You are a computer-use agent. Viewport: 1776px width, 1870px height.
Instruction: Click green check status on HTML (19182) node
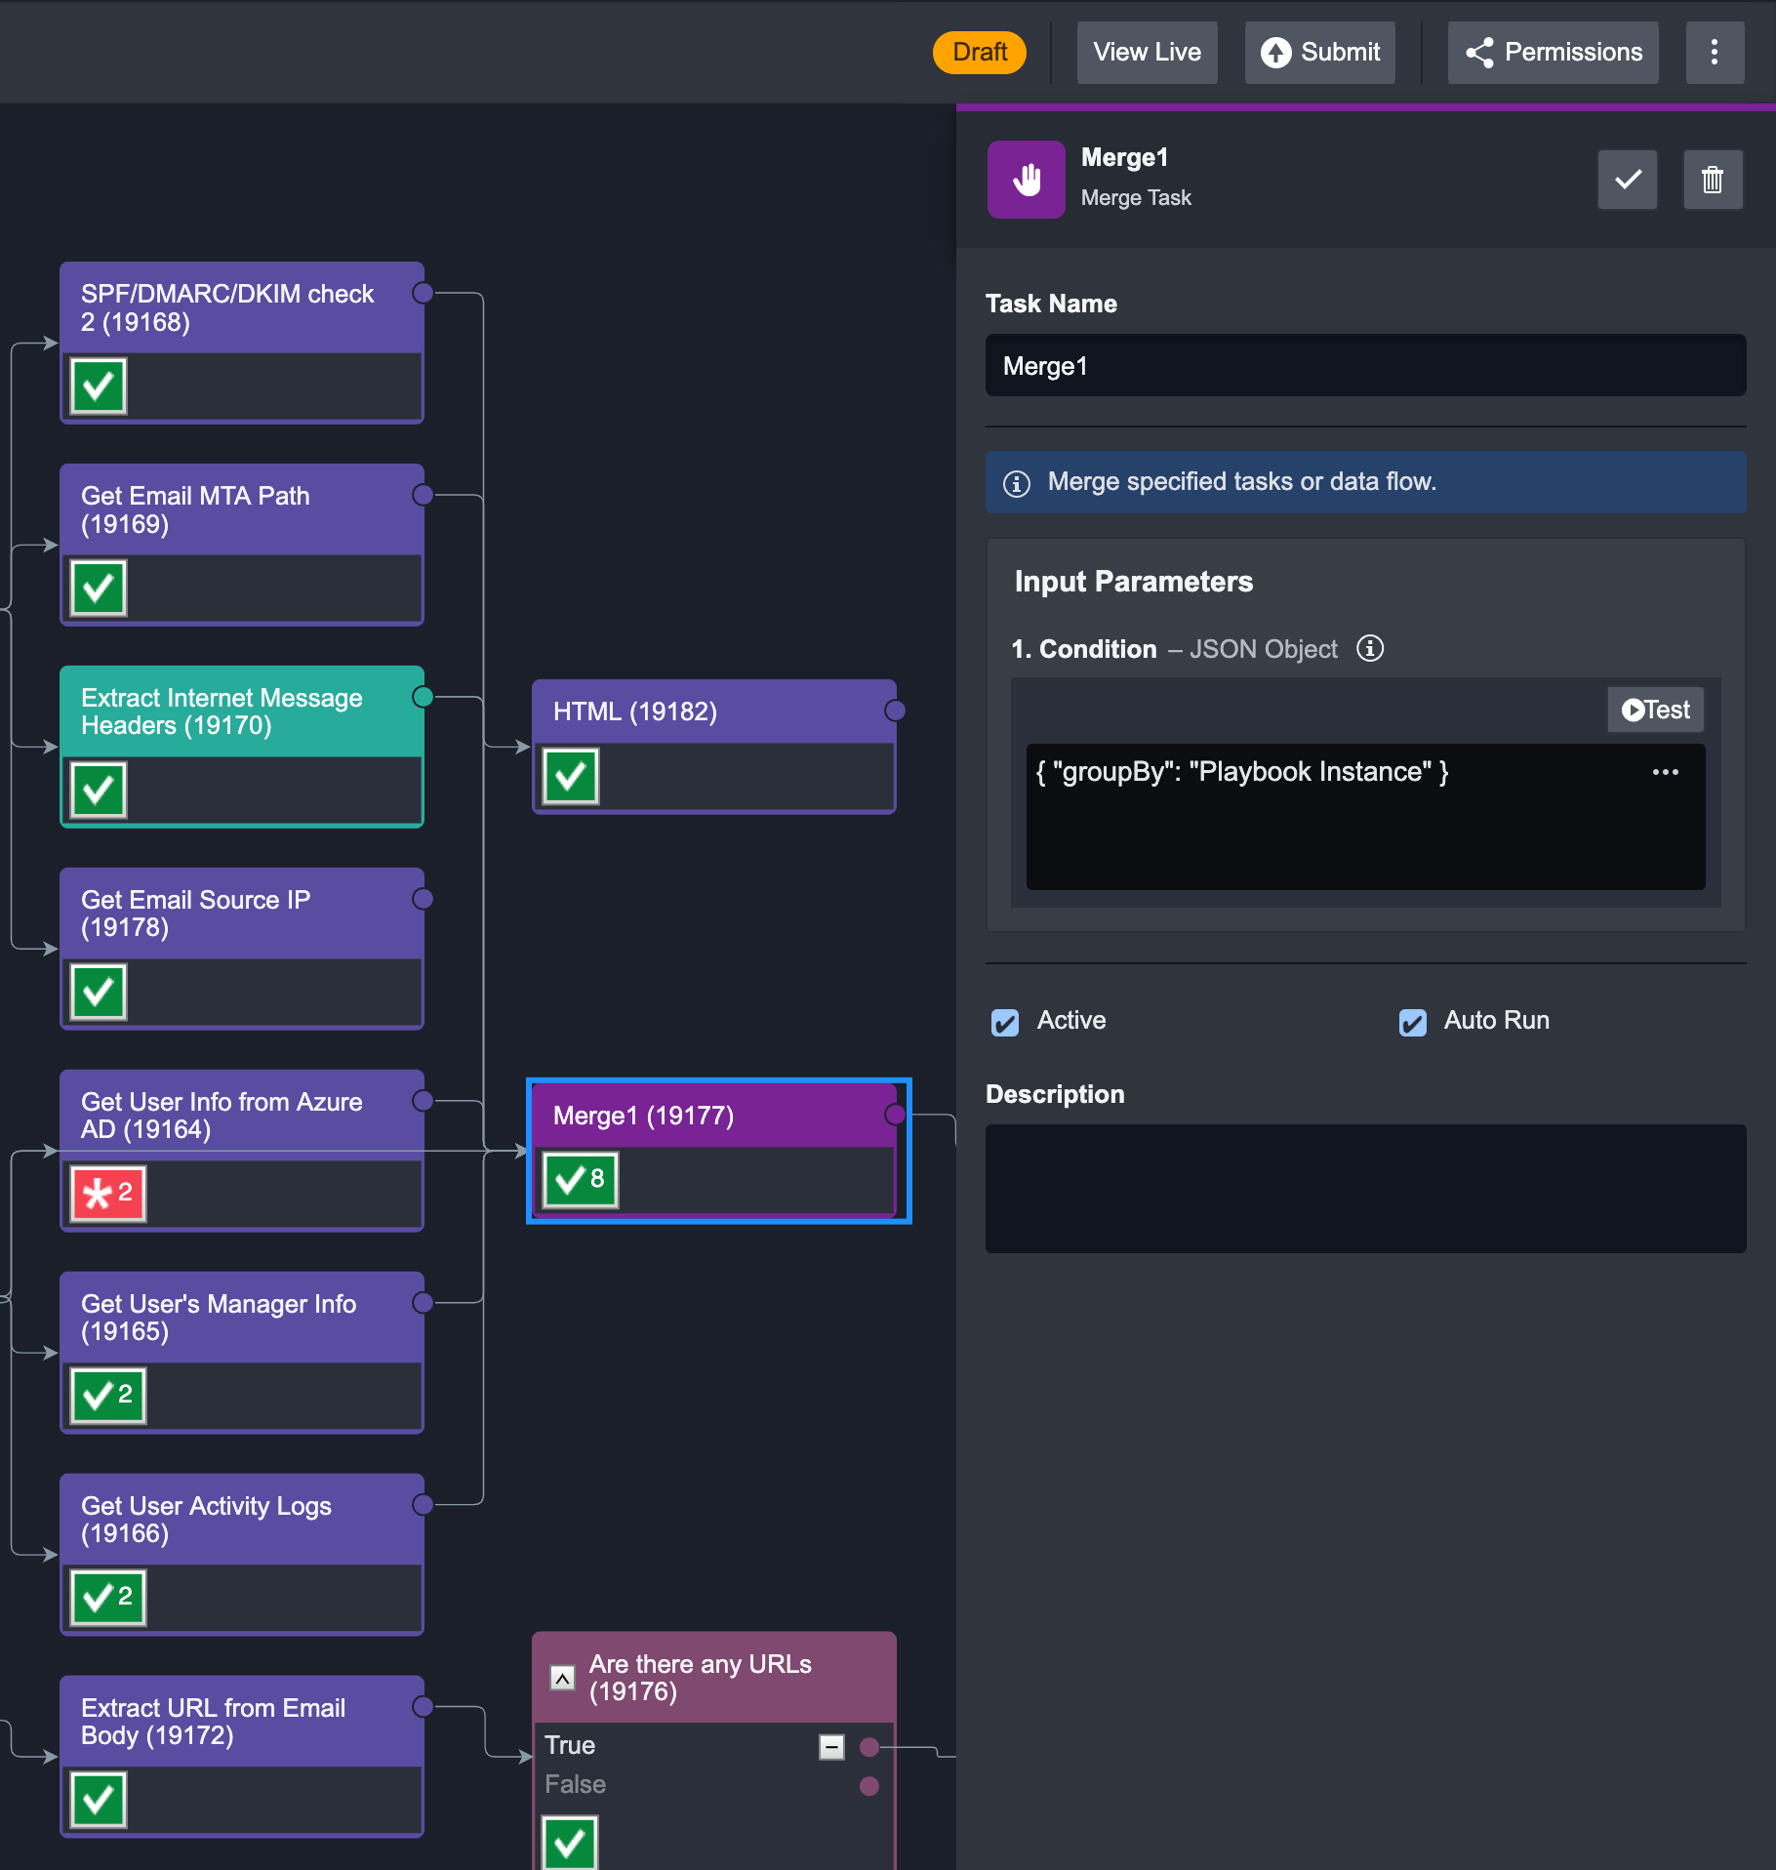coord(571,776)
